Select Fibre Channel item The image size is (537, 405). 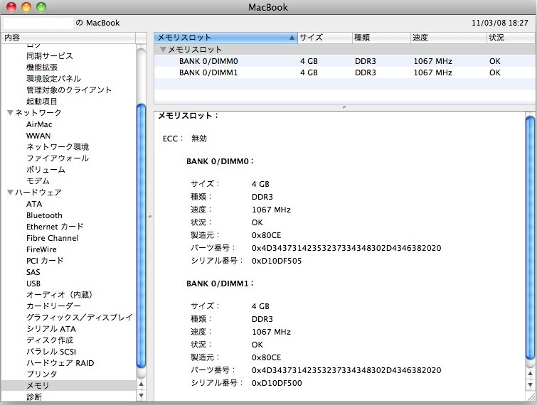(52, 238)
